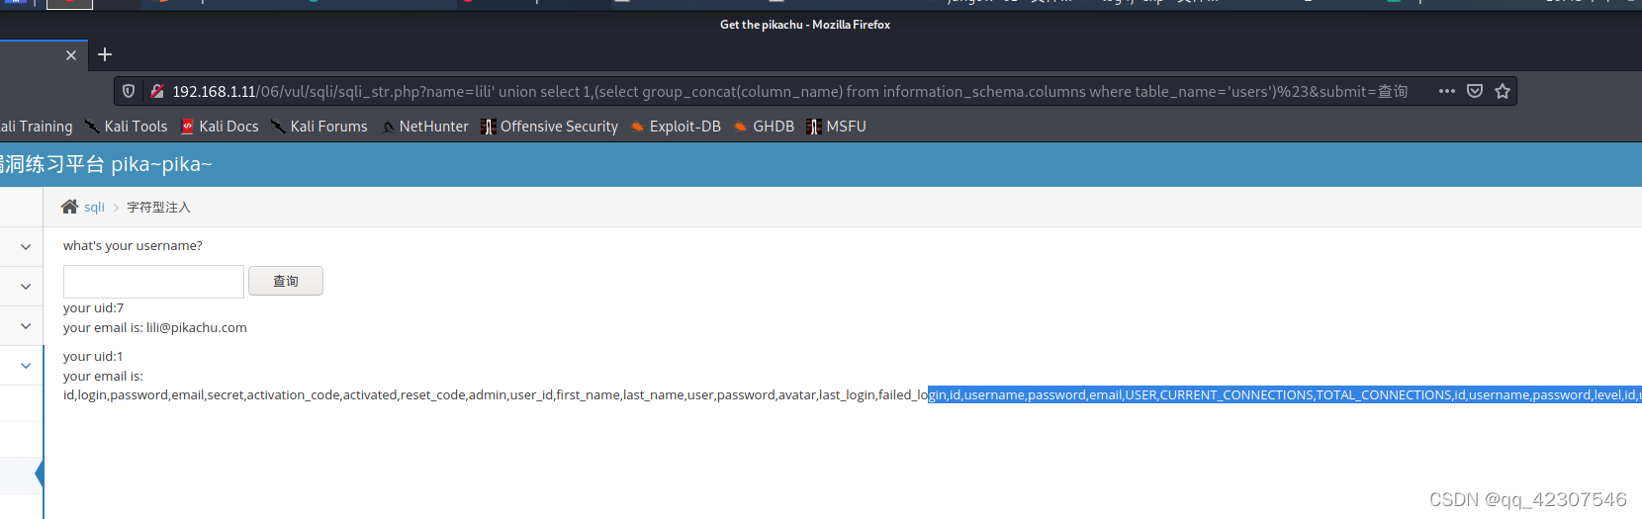The image size is (1642, 519).
Task: Open a new tab with the plus button
Action: tap(105, 54)
